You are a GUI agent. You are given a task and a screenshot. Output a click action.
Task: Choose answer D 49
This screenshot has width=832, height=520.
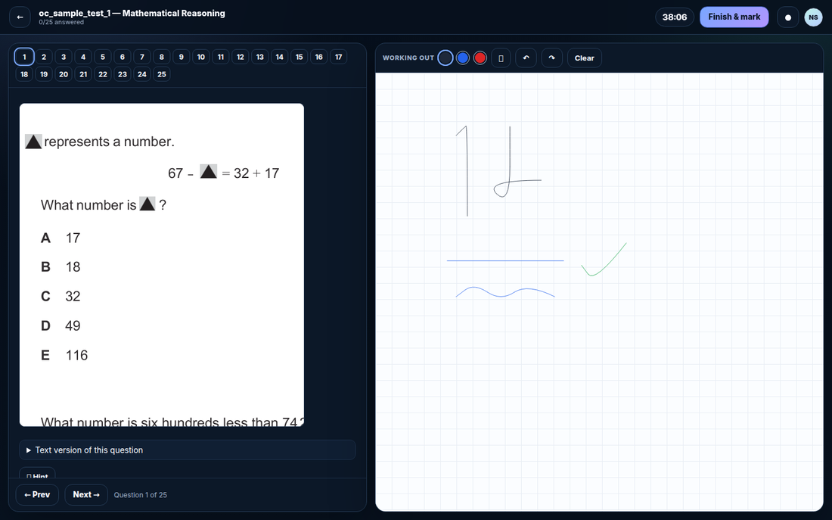(61, 325)
